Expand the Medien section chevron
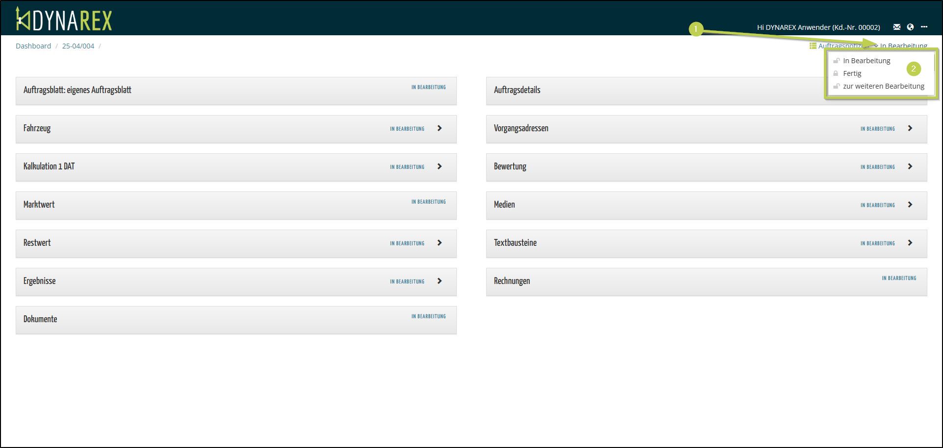The height and width of the screenshot is (448, 943). tap(910, 205)
